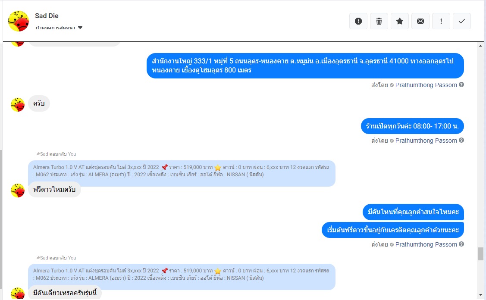The width and height of the screenshot is (486, 300).
Task: Click help icon under store hours message
Action: (461, 140)
